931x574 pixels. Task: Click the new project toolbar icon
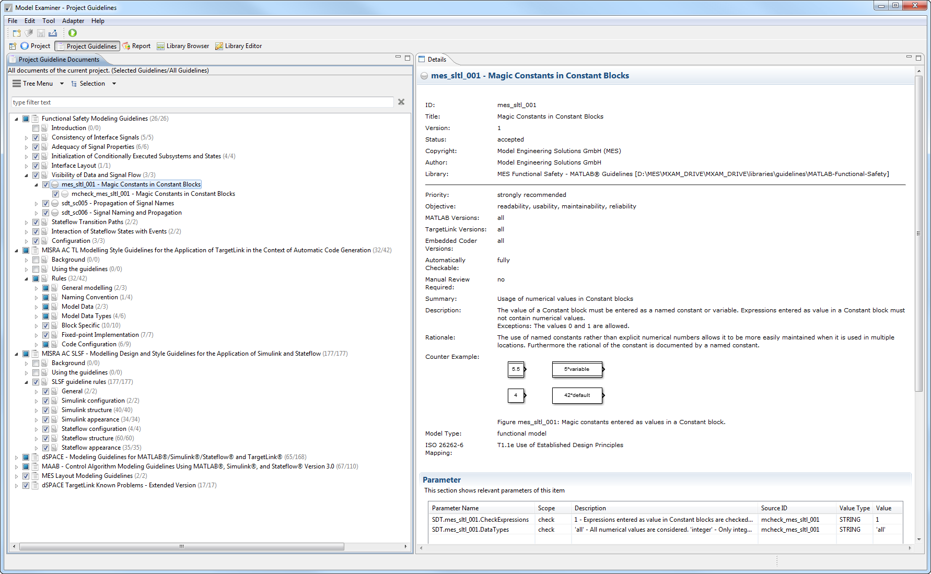(17, 33)
